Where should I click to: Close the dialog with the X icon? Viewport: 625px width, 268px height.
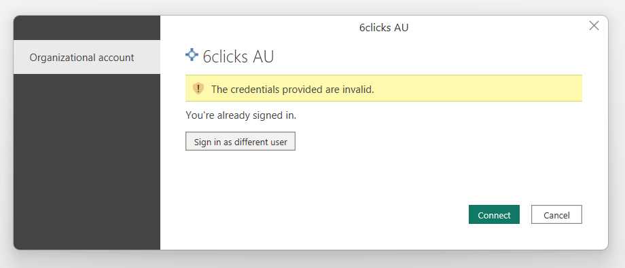click(x=594, y=26)
